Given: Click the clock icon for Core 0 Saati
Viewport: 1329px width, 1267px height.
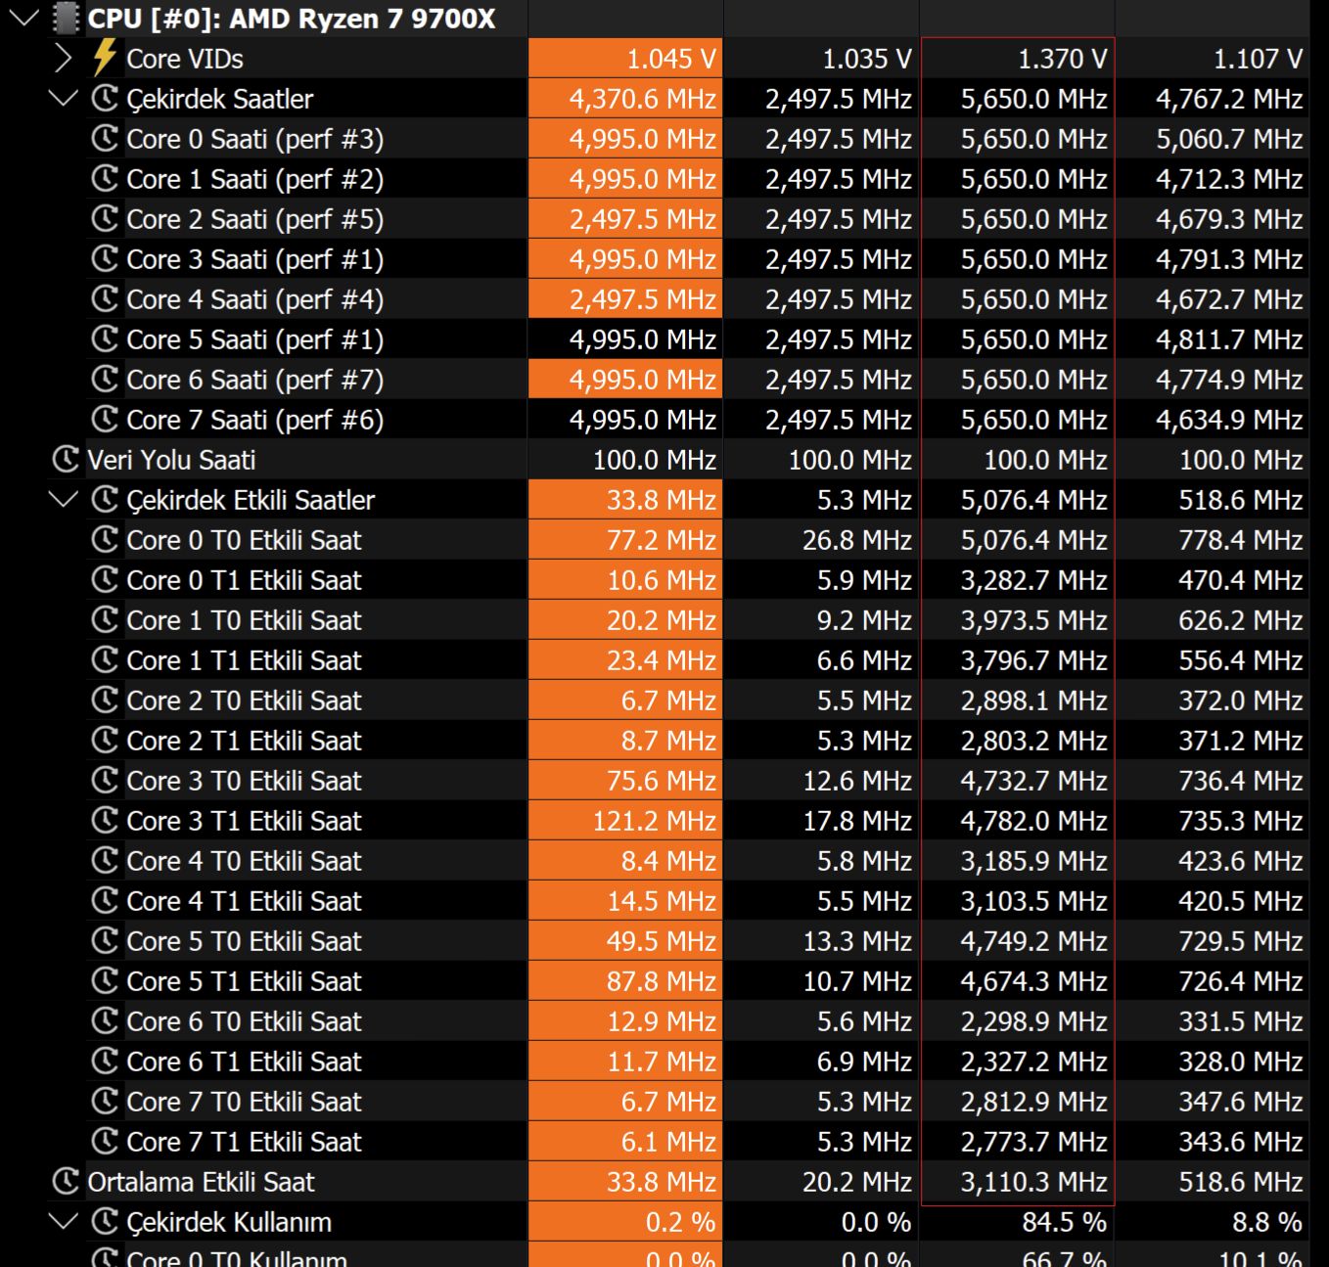Looking at the screenshot, I should [105, 138].
